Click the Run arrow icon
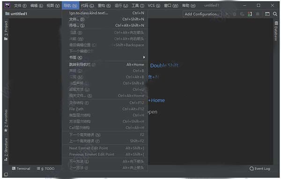The height and width of the screenshot is (179, 281). [227, 14]
